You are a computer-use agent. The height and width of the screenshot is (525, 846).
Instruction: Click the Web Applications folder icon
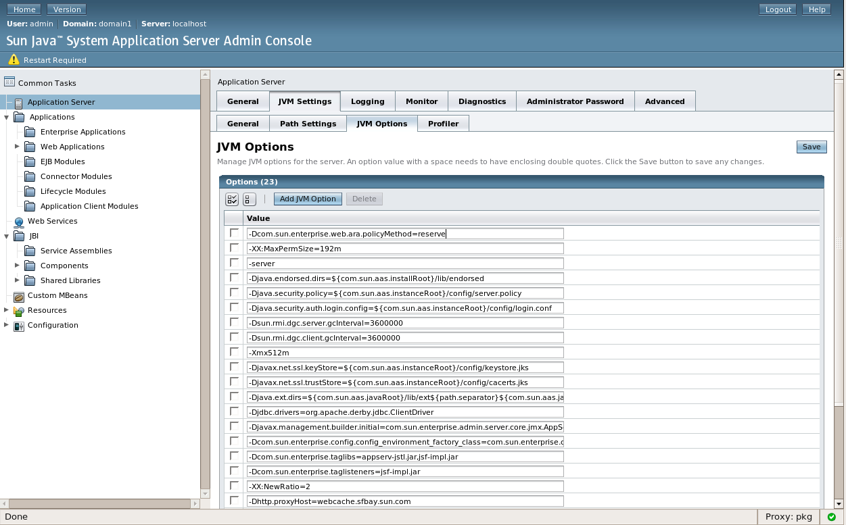(30, 147)
